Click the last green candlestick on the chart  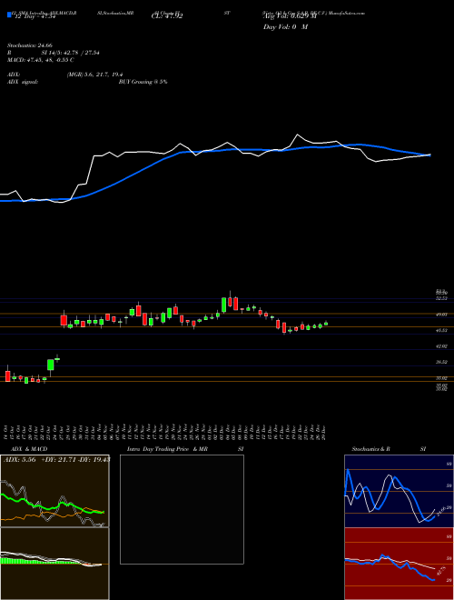click(326, 324)
